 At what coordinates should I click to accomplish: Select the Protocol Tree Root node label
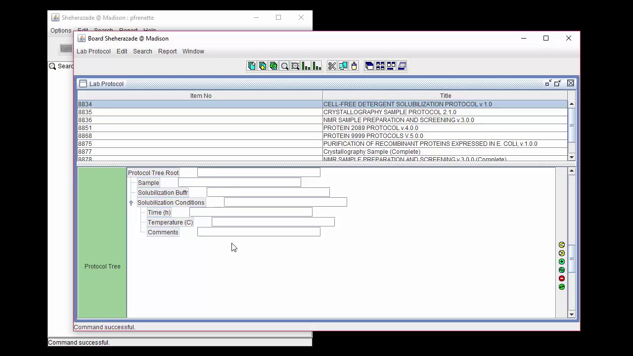(x=153, y=173)
